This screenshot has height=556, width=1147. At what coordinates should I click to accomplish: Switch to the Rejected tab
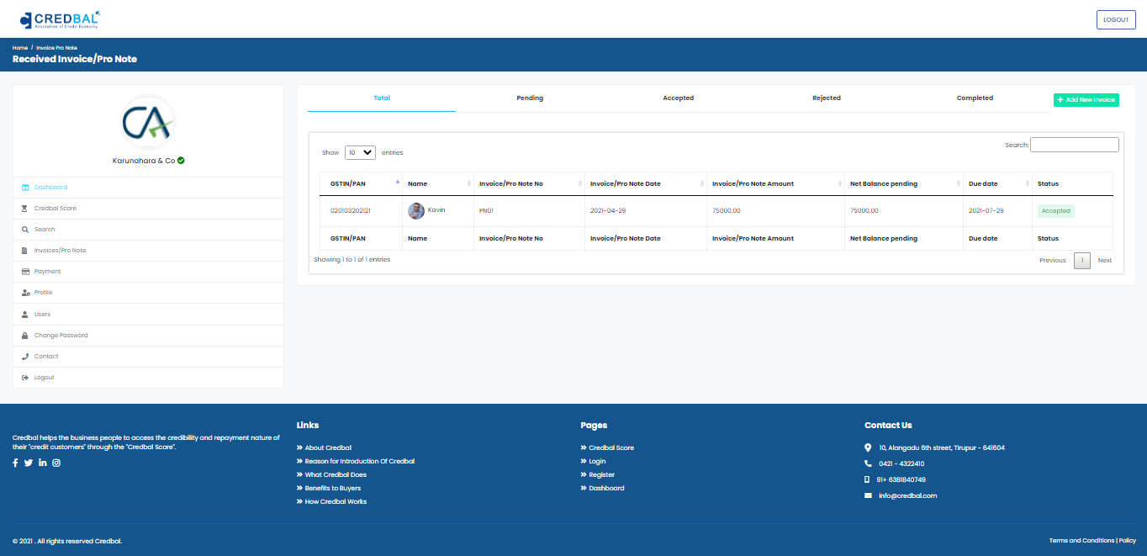[827, 98]
